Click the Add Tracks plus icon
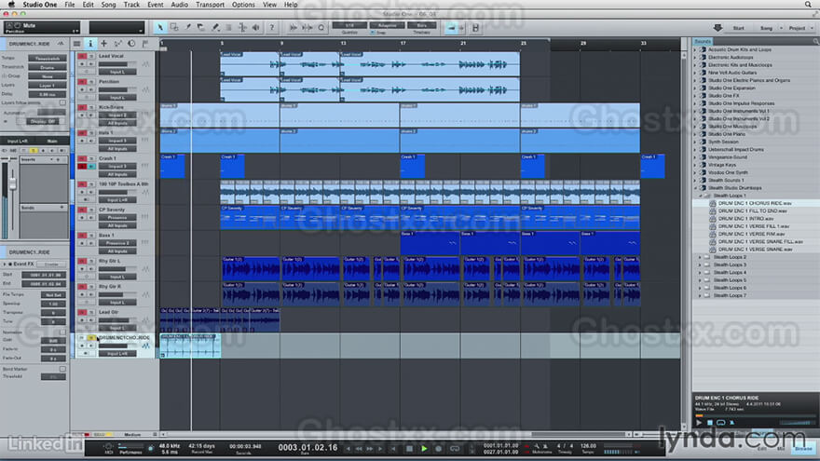Image resolution: width=820 pixels, height=461 pixels. tap(103, 44)
